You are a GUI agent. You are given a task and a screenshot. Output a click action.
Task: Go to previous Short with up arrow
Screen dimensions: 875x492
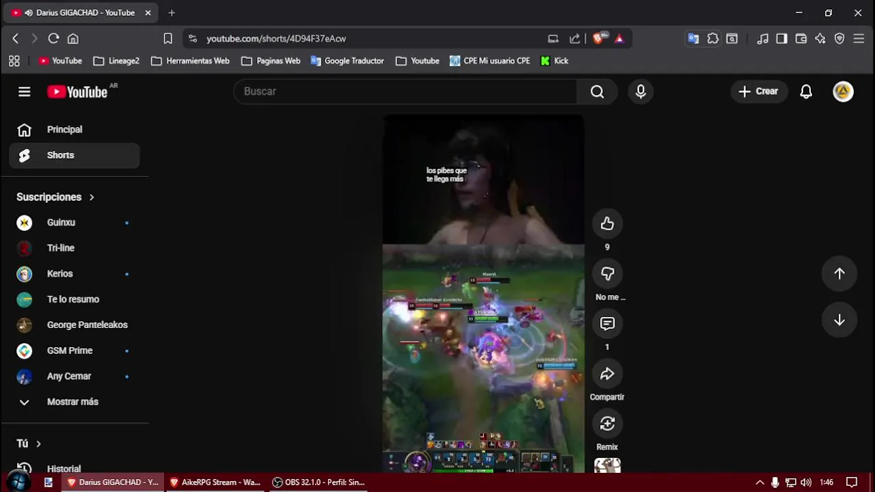839,273
